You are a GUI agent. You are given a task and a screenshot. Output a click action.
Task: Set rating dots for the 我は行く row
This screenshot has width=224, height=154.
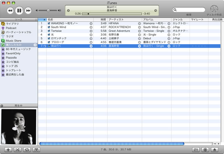point(199,46)
